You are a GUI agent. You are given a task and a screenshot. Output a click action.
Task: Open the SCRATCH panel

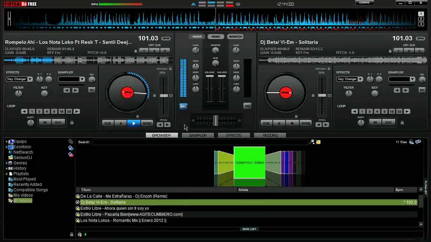(235, 37)
